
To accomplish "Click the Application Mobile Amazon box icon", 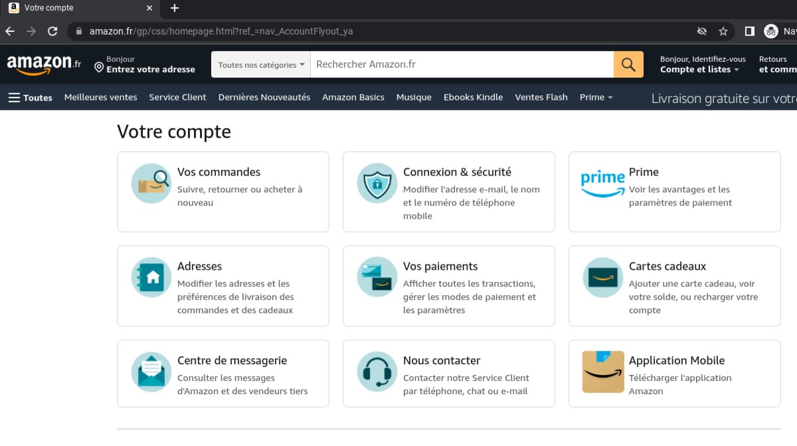I will point(603,372).
